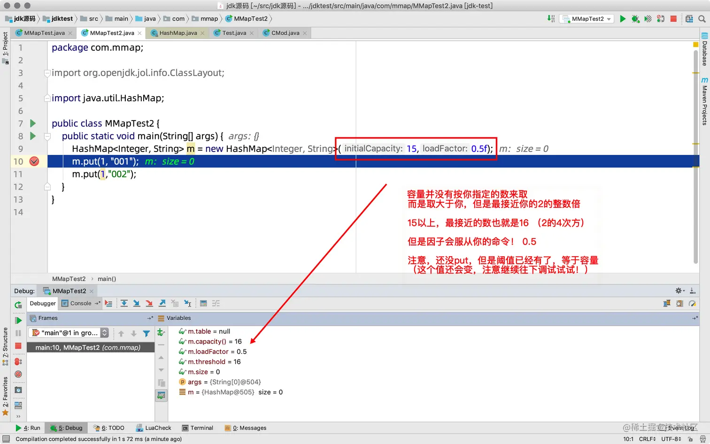Toggle Mute Breakpoints in debug sidebar
Screen dimensions: 710x444
click(x=18, y=374)
